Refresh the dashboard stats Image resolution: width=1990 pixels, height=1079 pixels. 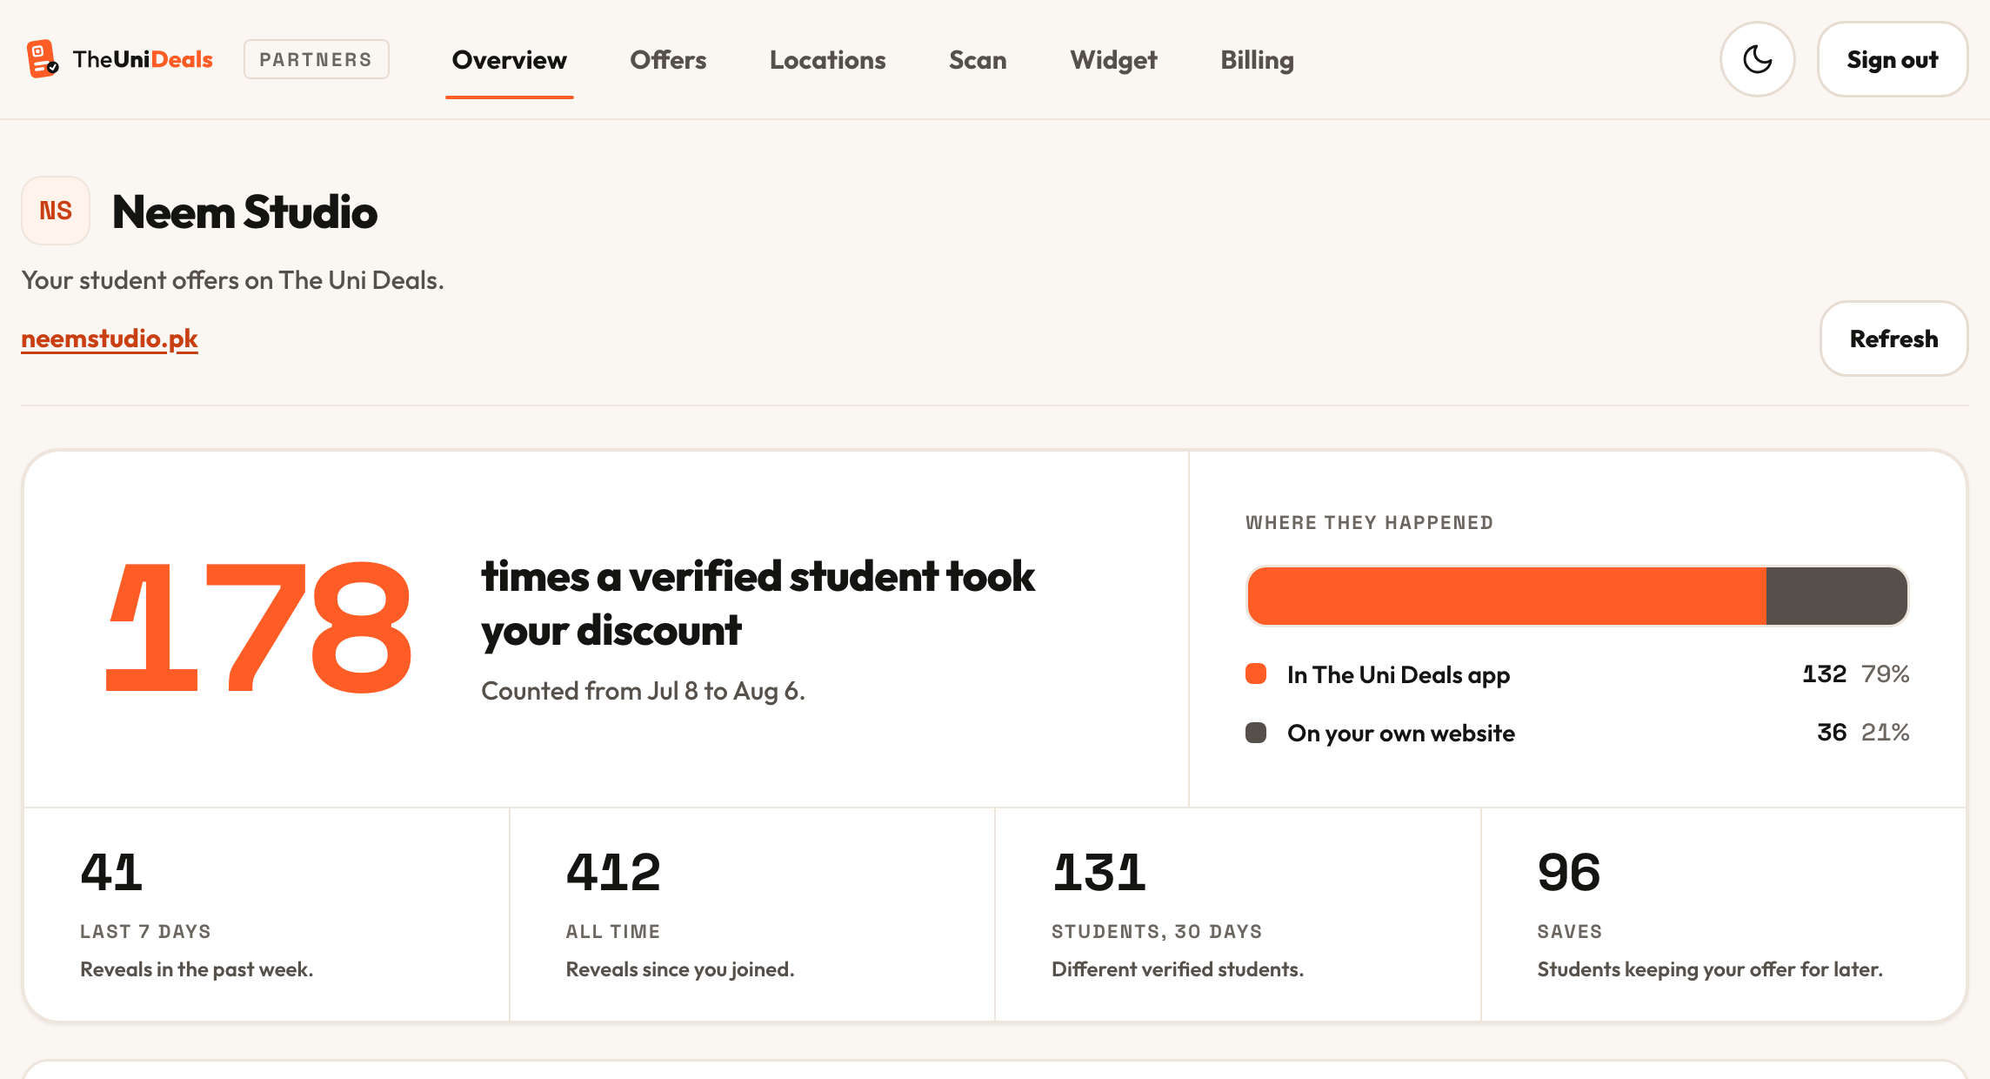pyautogui.click(x=1894, y=338)
